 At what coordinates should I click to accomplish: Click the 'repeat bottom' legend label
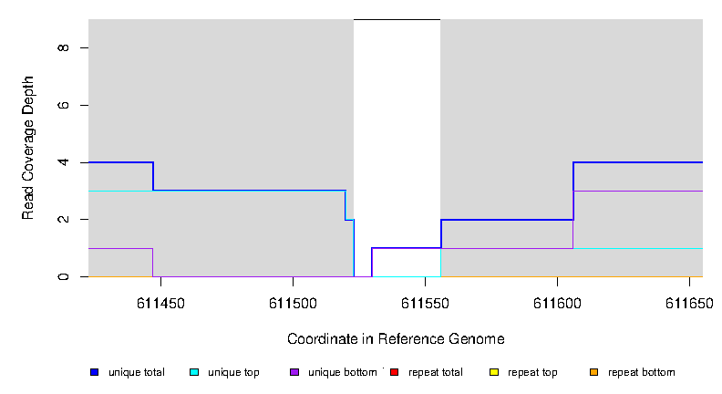(x=642, y=372)
